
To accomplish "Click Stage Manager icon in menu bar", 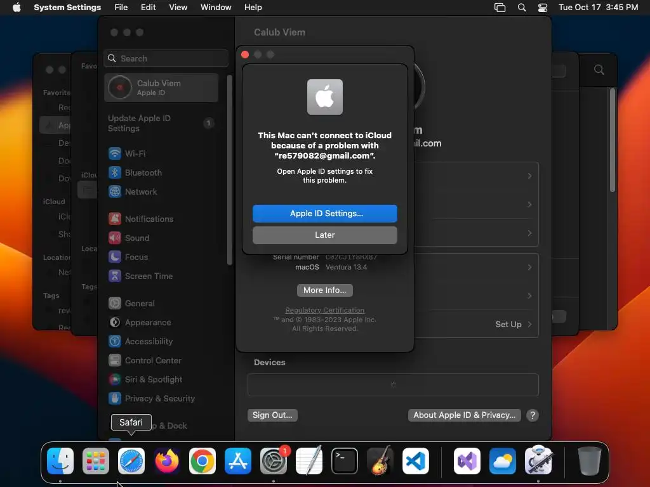I will [500, 8].
